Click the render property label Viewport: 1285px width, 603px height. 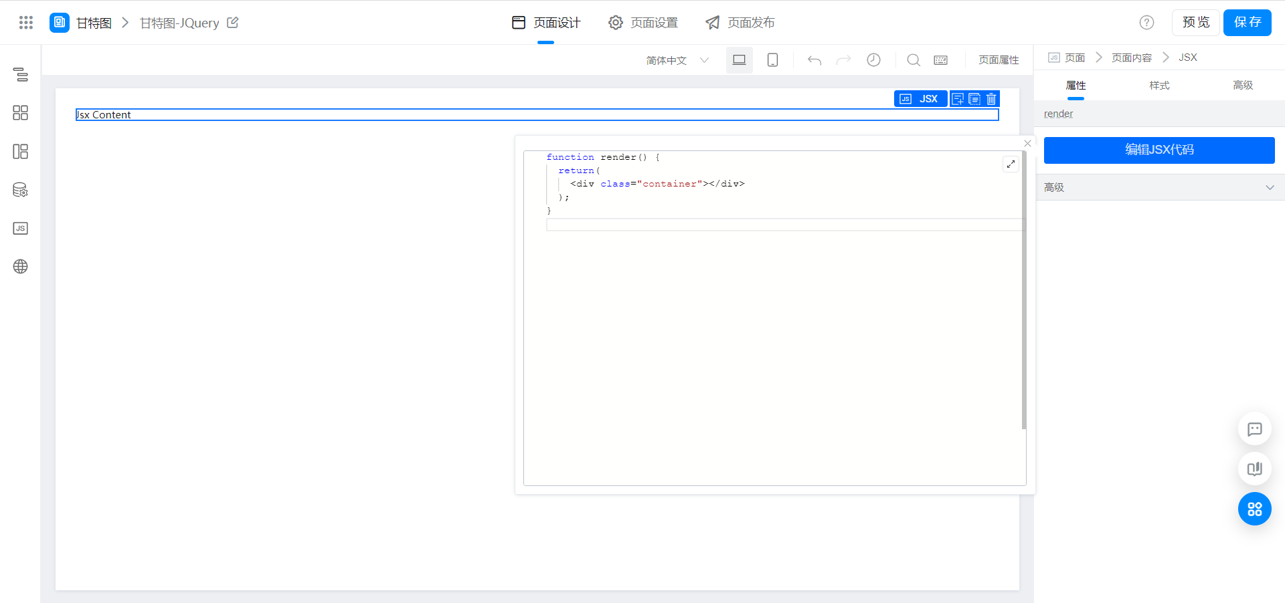click(x=1058, y=114)
